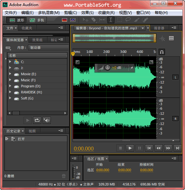Click the zoom navigator magnifier icon
Viewport: 185px width, 190px height.
click(162, 39)
